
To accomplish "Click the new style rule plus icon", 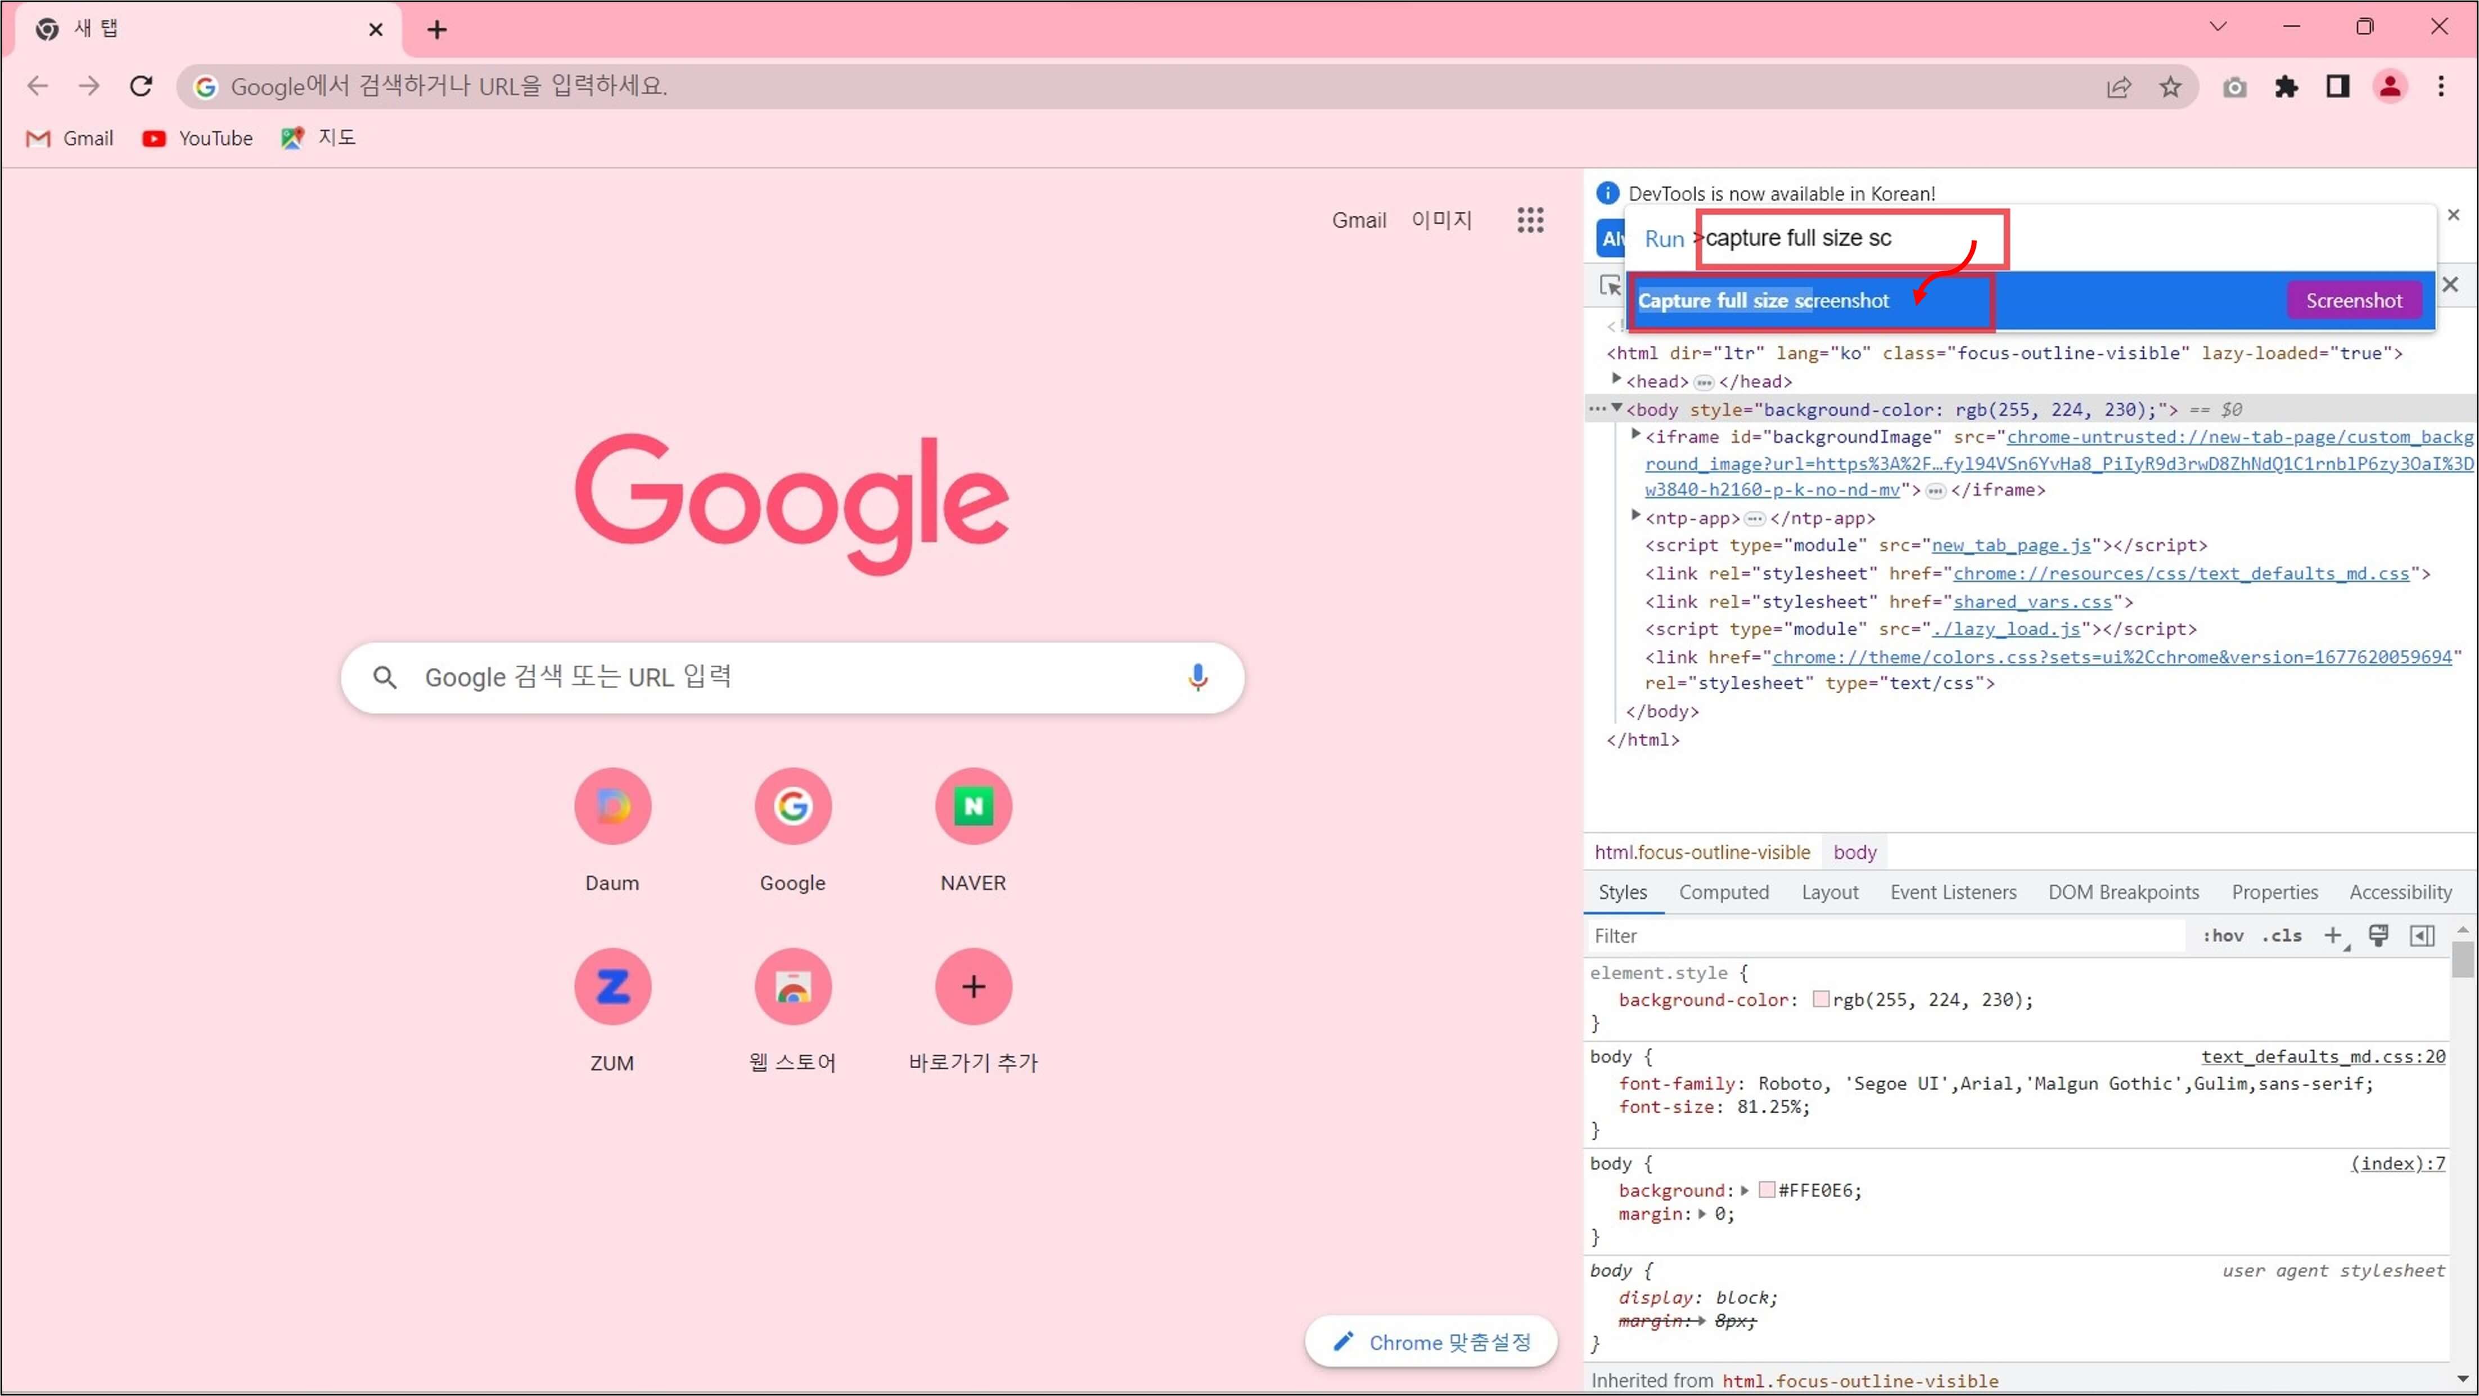I will click(x=2333, y=935).
